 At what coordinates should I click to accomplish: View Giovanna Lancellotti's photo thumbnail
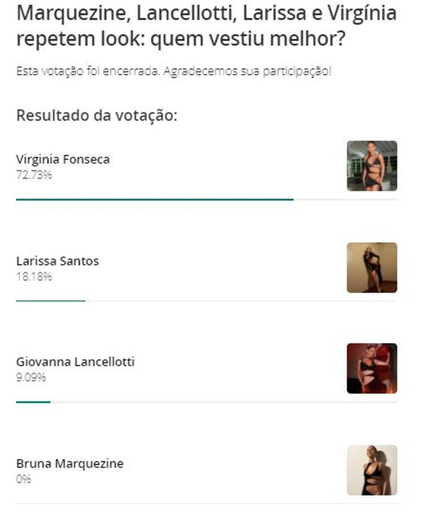[x=371, y=368]
